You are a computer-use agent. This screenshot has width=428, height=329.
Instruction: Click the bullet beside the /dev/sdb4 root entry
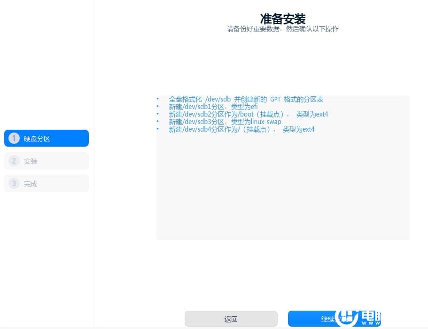[158, 129]
